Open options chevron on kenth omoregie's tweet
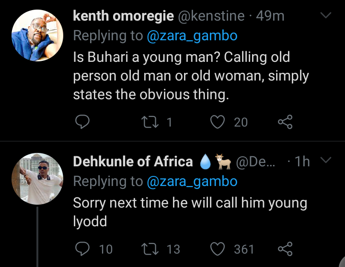345x267 pixels. [326, 16]
